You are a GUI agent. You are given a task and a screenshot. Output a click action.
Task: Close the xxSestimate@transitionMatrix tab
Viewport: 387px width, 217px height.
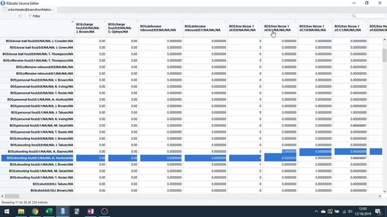[53, 10]
